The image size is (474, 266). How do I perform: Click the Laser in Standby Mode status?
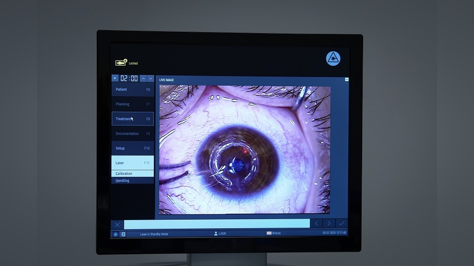point(154,234)
